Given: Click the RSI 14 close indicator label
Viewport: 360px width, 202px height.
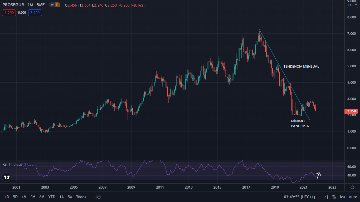Looking at the screenshot, I should [x=12, y=164].
